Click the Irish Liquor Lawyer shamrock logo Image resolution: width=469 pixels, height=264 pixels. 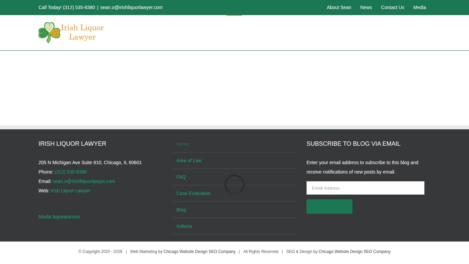pyautogui.click(x=71, y=32)
